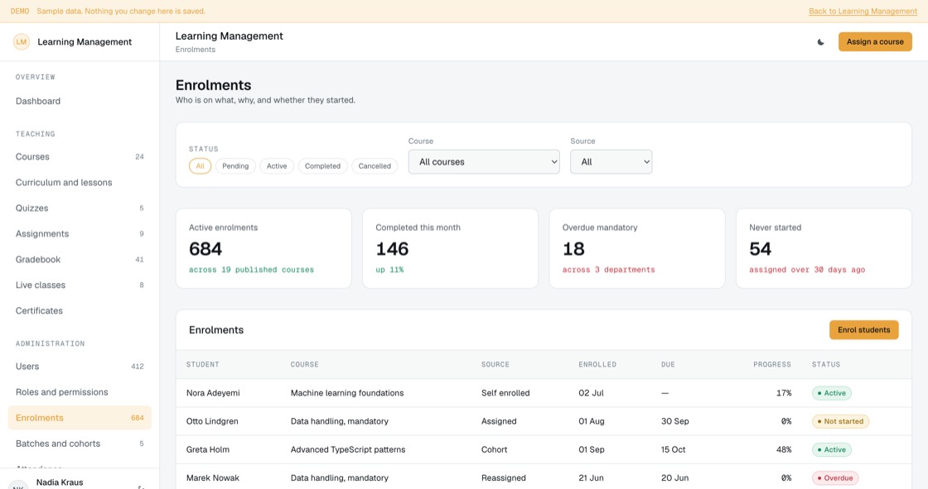Open Assignments in the sidebar
Screen dimensions: 928x489
click(x=80, y=233)
